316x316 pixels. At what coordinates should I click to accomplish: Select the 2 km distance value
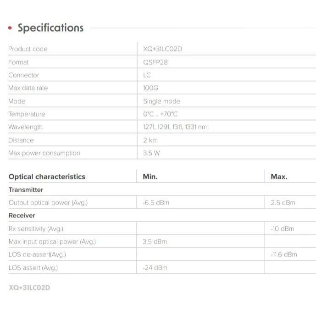pos(150,140)
